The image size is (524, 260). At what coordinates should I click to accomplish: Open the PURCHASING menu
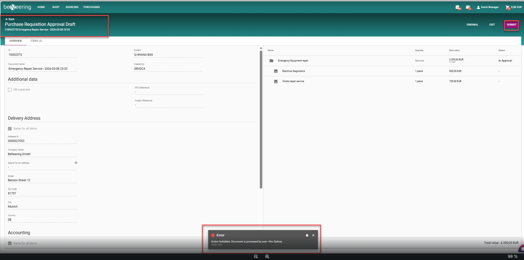tap(92, 7)
